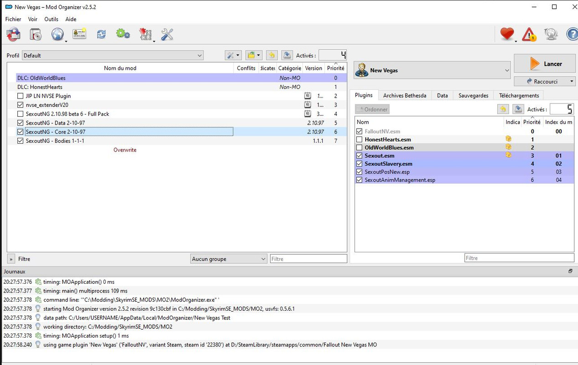The height and width of the screenshot is (365, 578).
Task: Sort plugins by Nom column header
Action: tap(429, 122)
